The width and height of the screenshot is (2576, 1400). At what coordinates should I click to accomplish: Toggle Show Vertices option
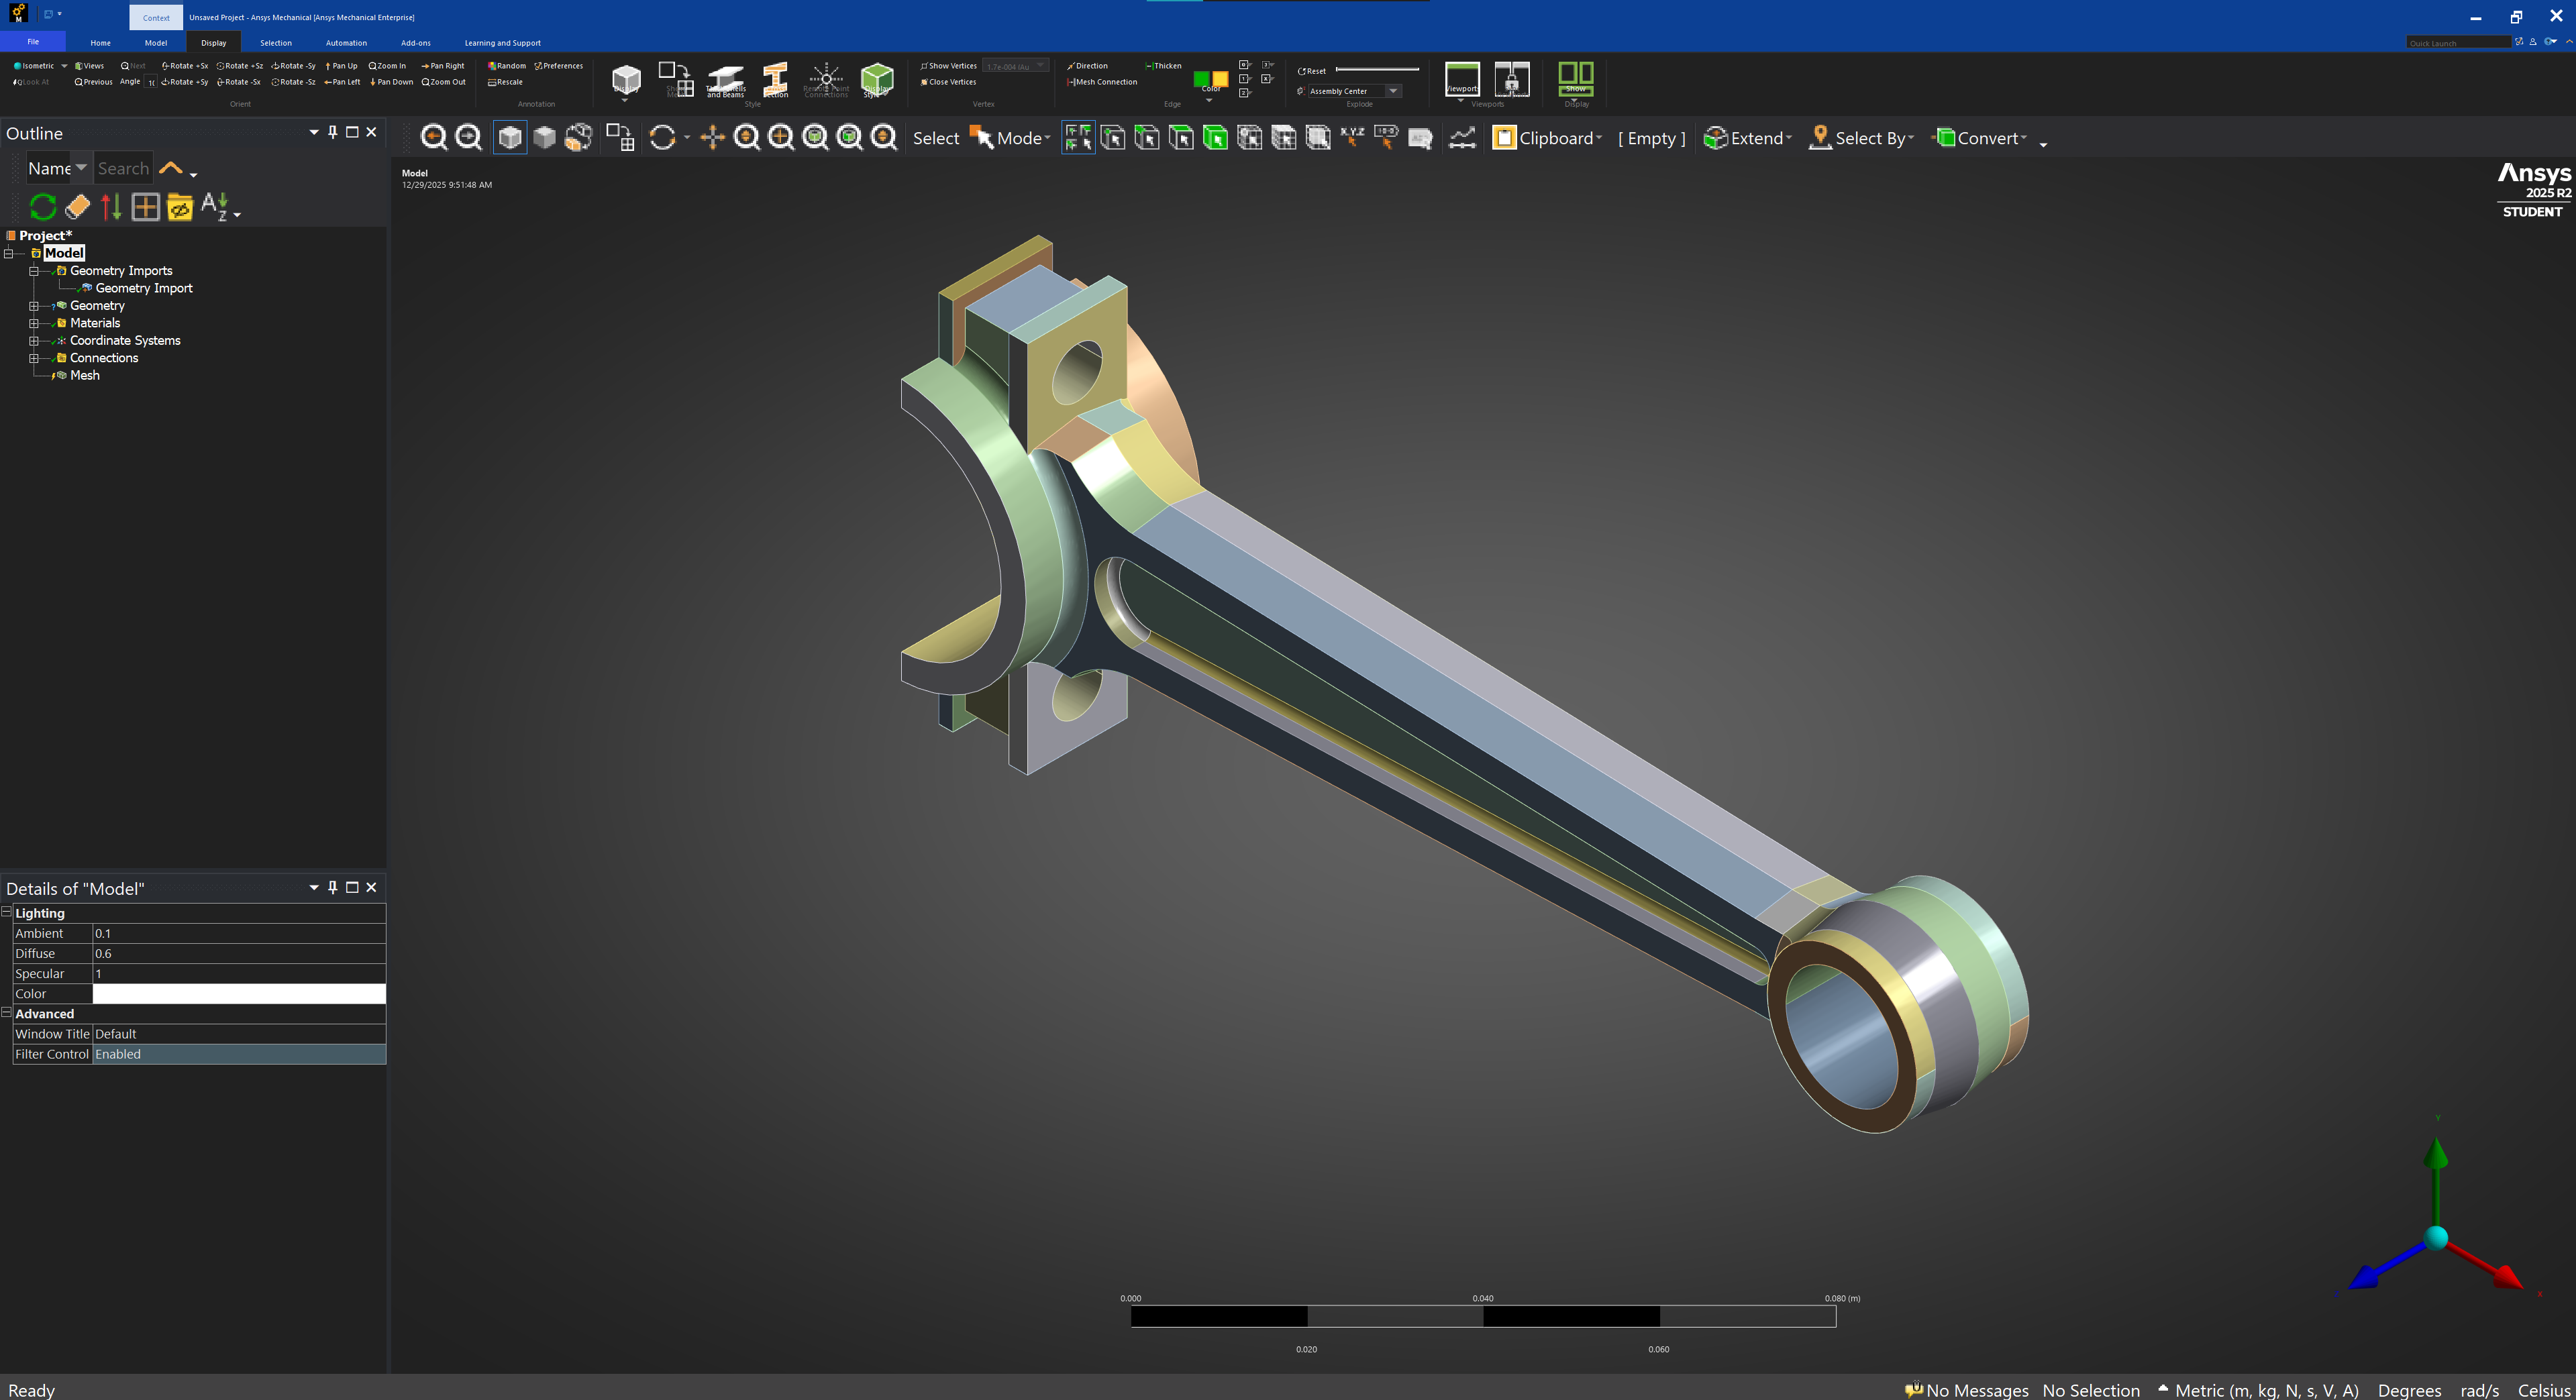coord(948,66)
